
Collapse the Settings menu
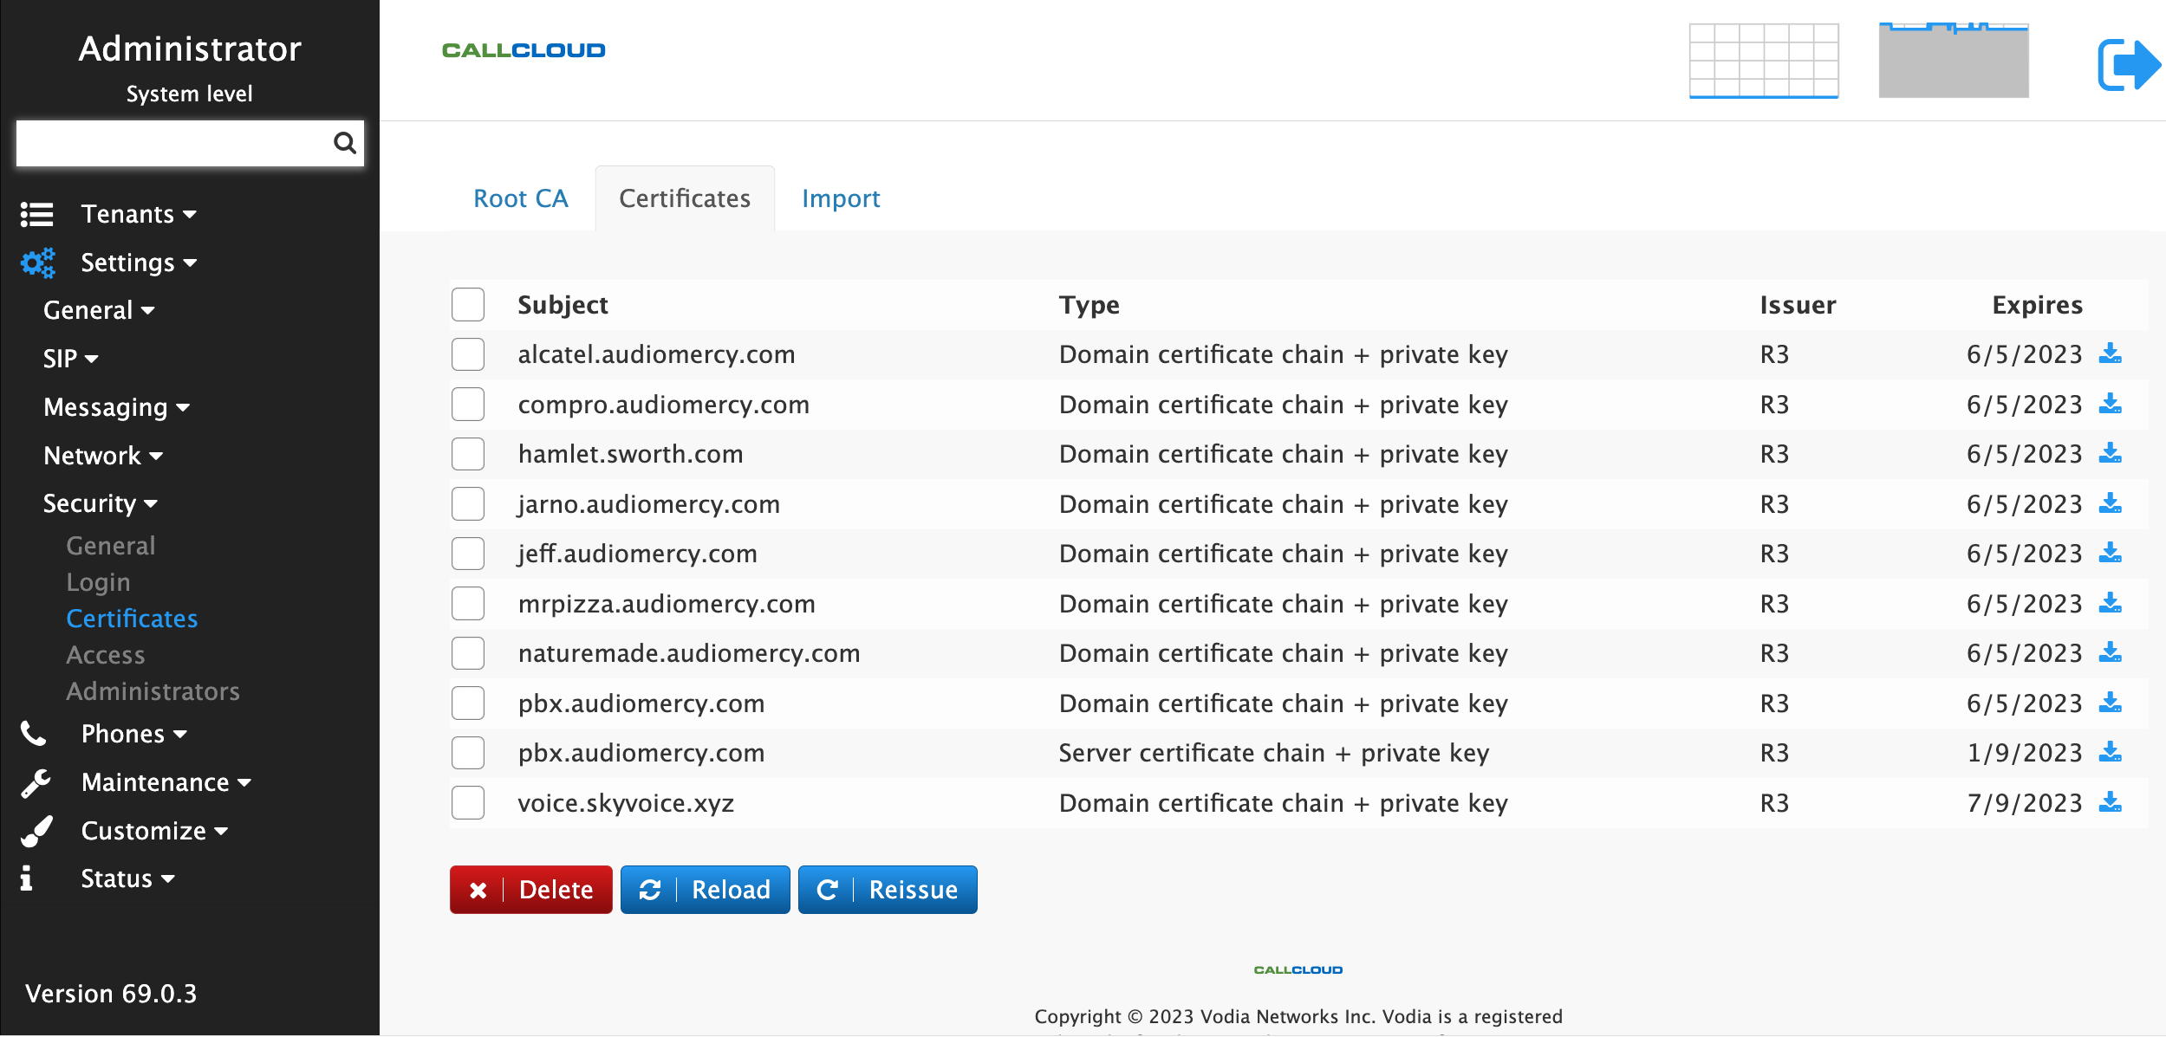click(139, 262)
